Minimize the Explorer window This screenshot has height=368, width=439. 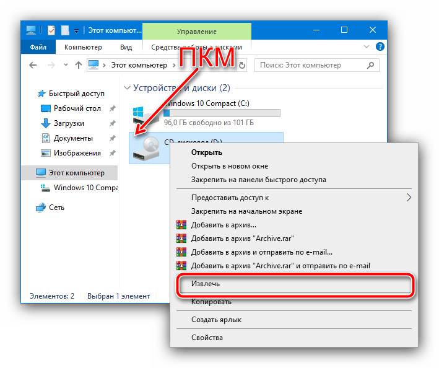click(x=316, y=30)
